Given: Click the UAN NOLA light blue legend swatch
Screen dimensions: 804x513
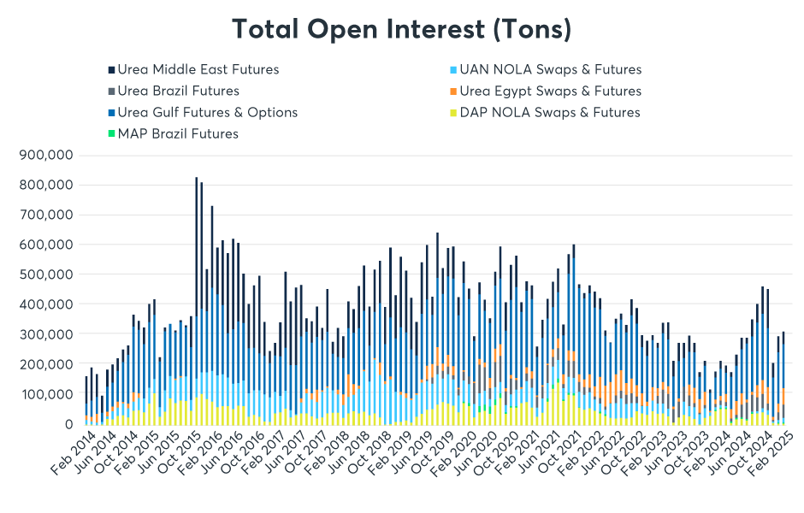Looking at the screenshot, I should (452, 70).
